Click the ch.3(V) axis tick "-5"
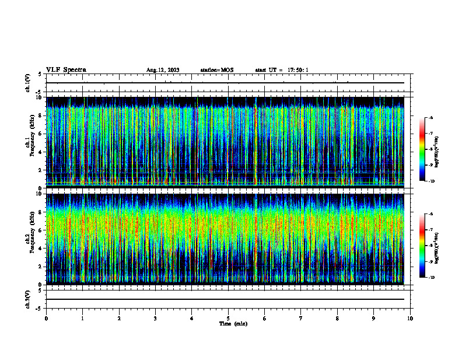The image size is (462, 357). [39, 309]
